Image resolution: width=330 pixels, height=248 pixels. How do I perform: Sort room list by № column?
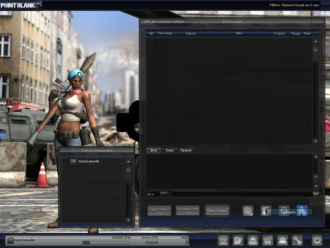[151, 33]
